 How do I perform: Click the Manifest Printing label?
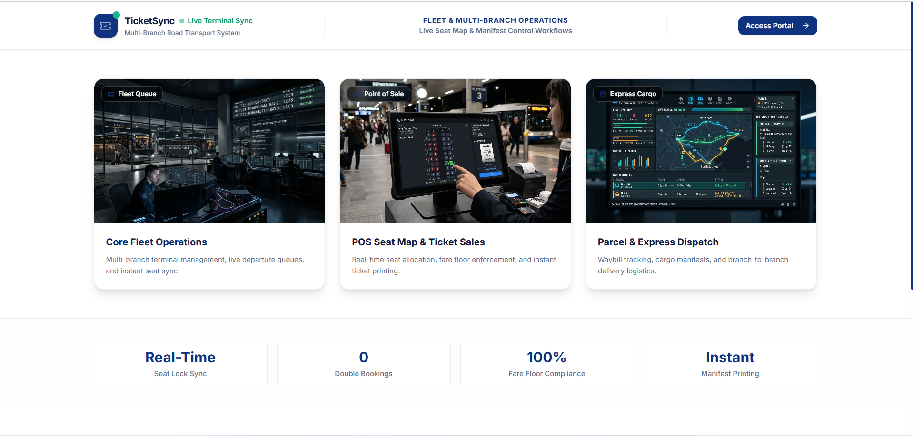point(730,374)
